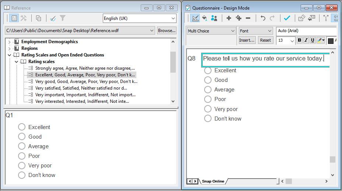Screen dimensions: 342x191
Task: Click the highlighter colour icon
Action: point(320,41)
